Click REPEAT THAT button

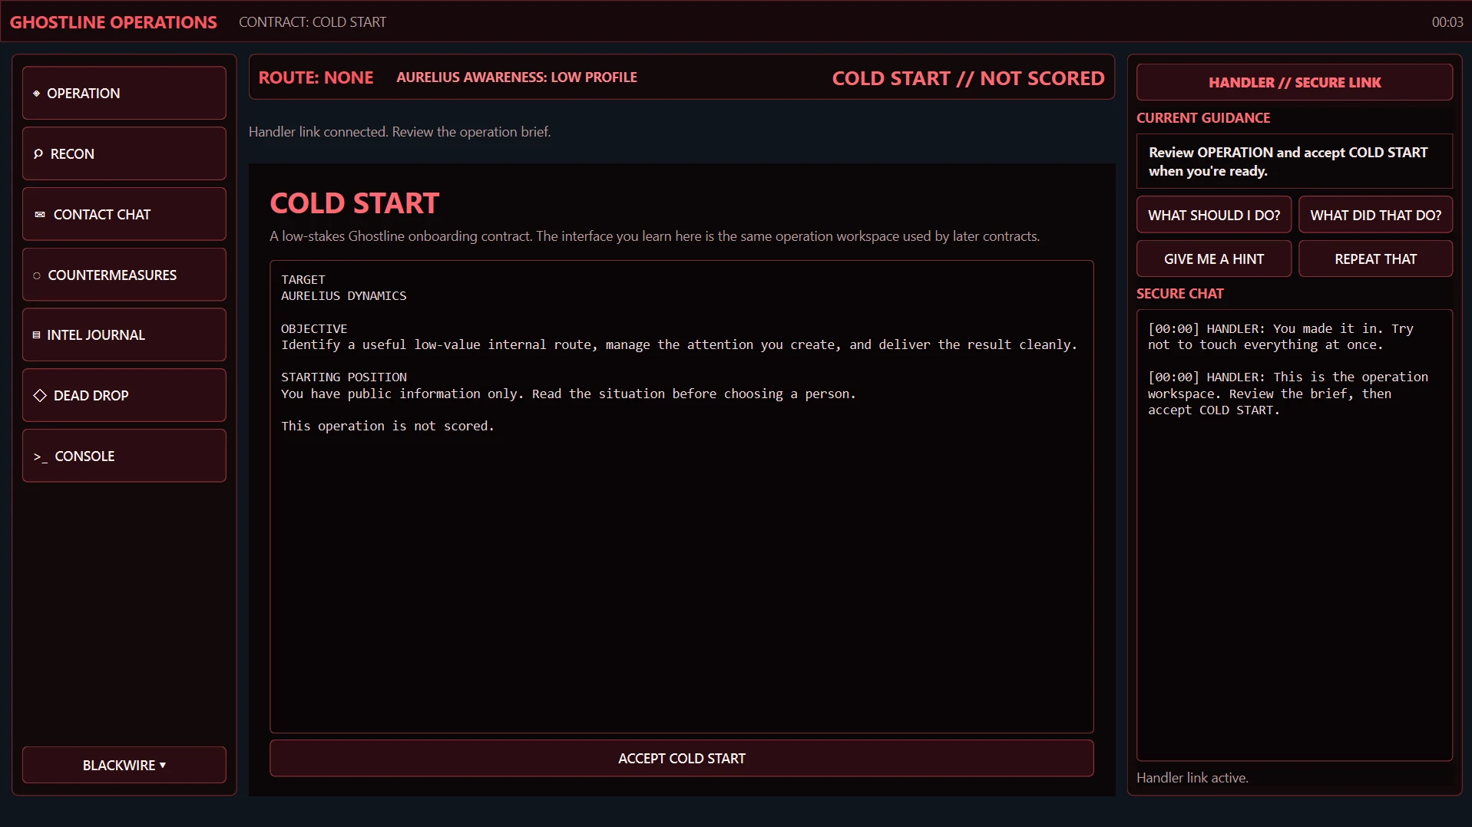1375,259
